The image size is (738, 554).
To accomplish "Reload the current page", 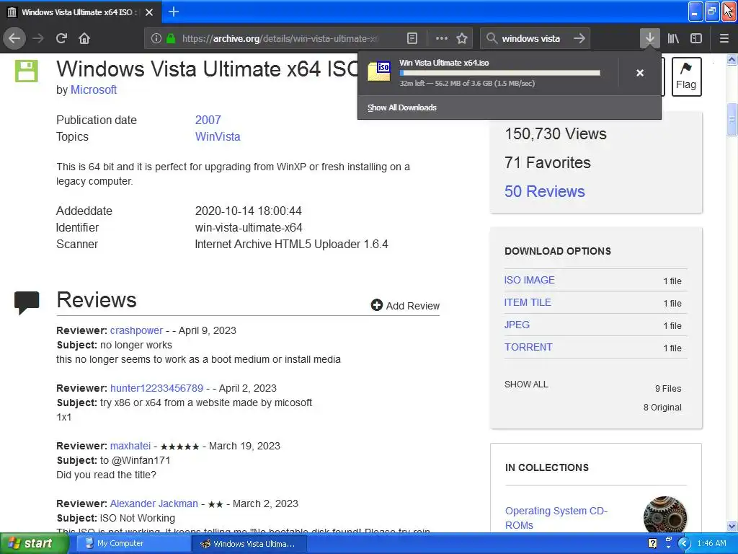I will (61, 38).
